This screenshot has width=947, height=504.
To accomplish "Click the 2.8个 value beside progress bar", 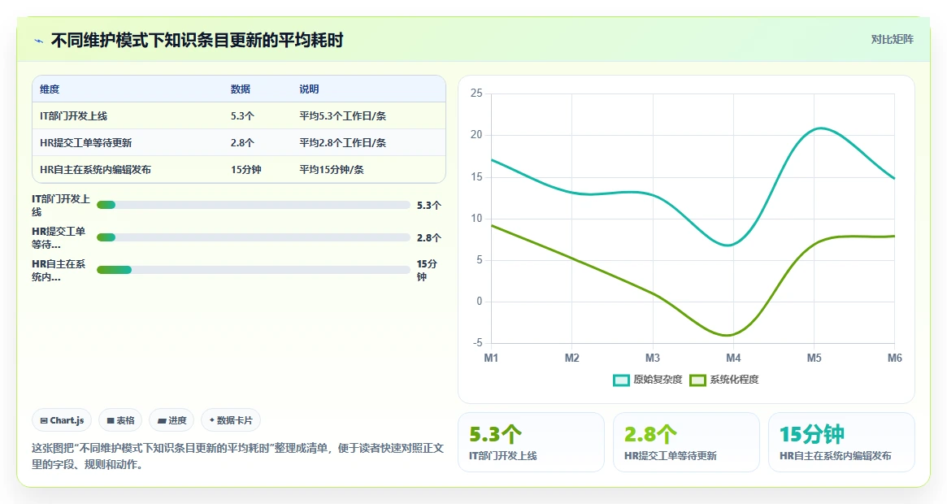I will point(429,237).
